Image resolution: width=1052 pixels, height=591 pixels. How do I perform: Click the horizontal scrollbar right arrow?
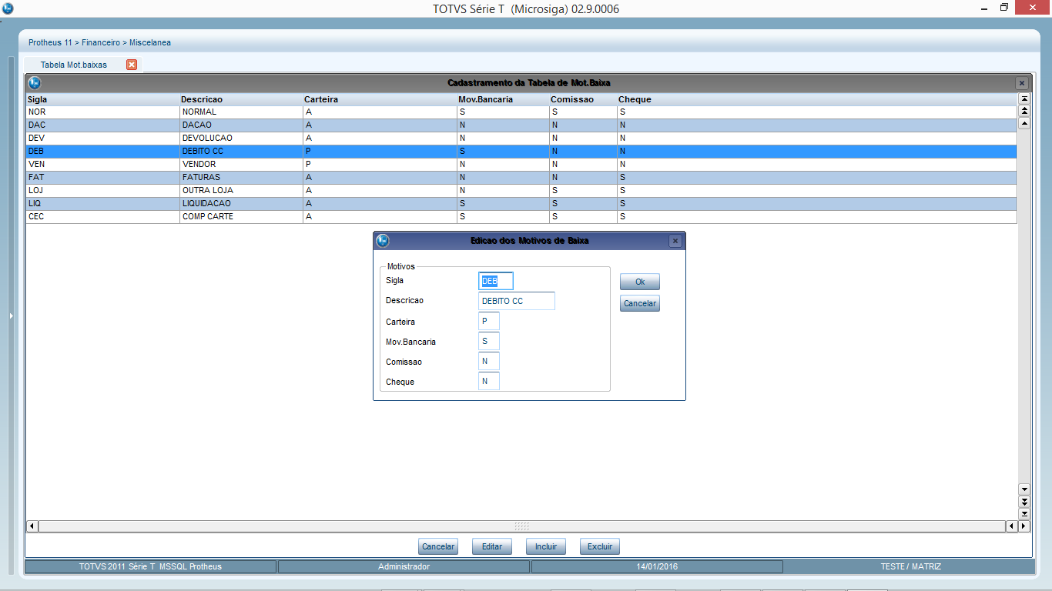pos(1024,526)
